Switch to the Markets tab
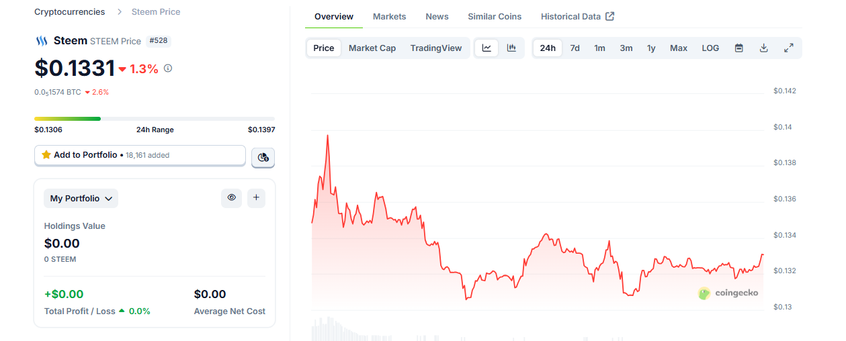 point(390,16)
